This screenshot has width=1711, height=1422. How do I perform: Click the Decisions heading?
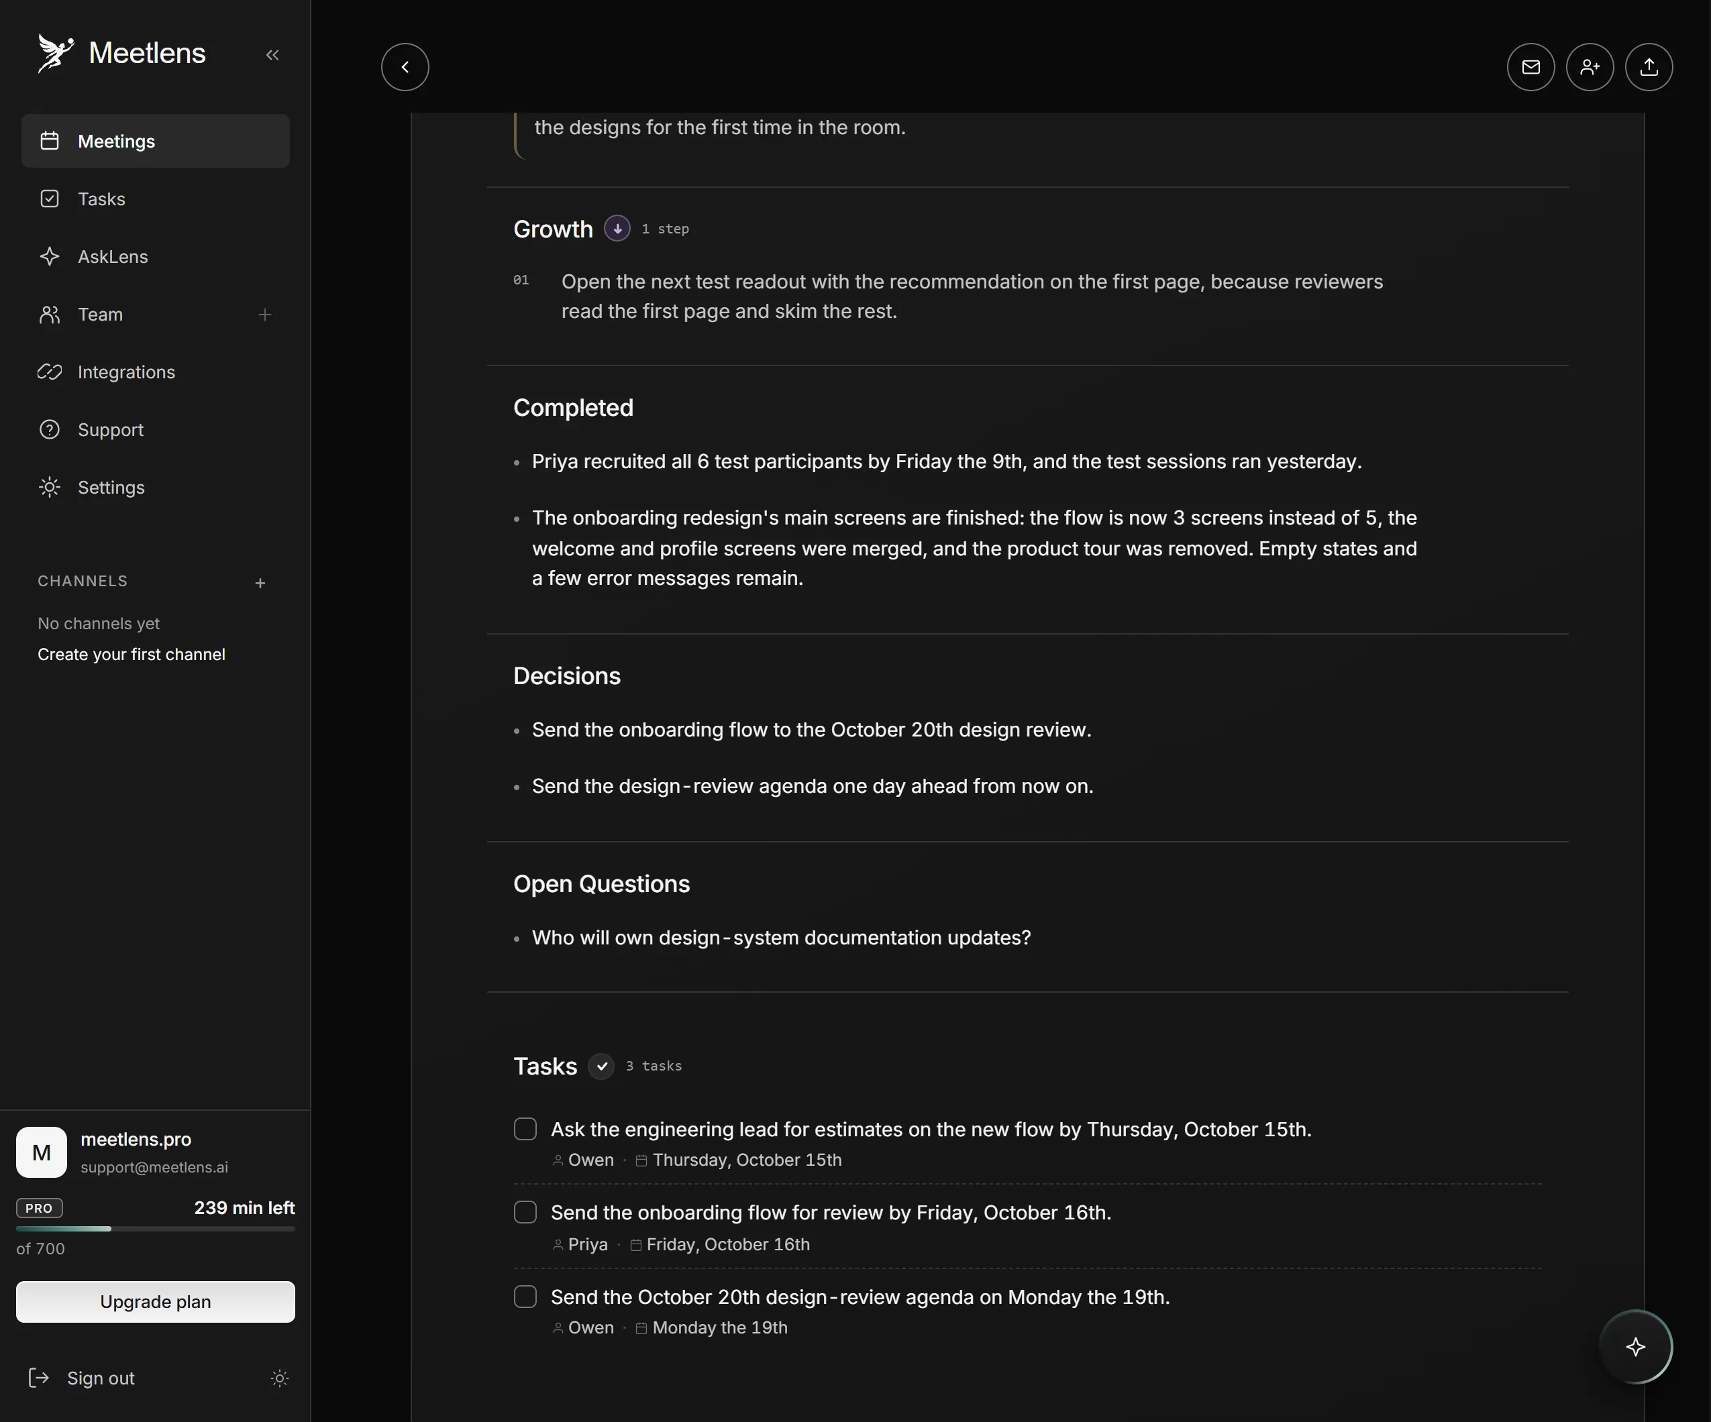coord(567,676)
